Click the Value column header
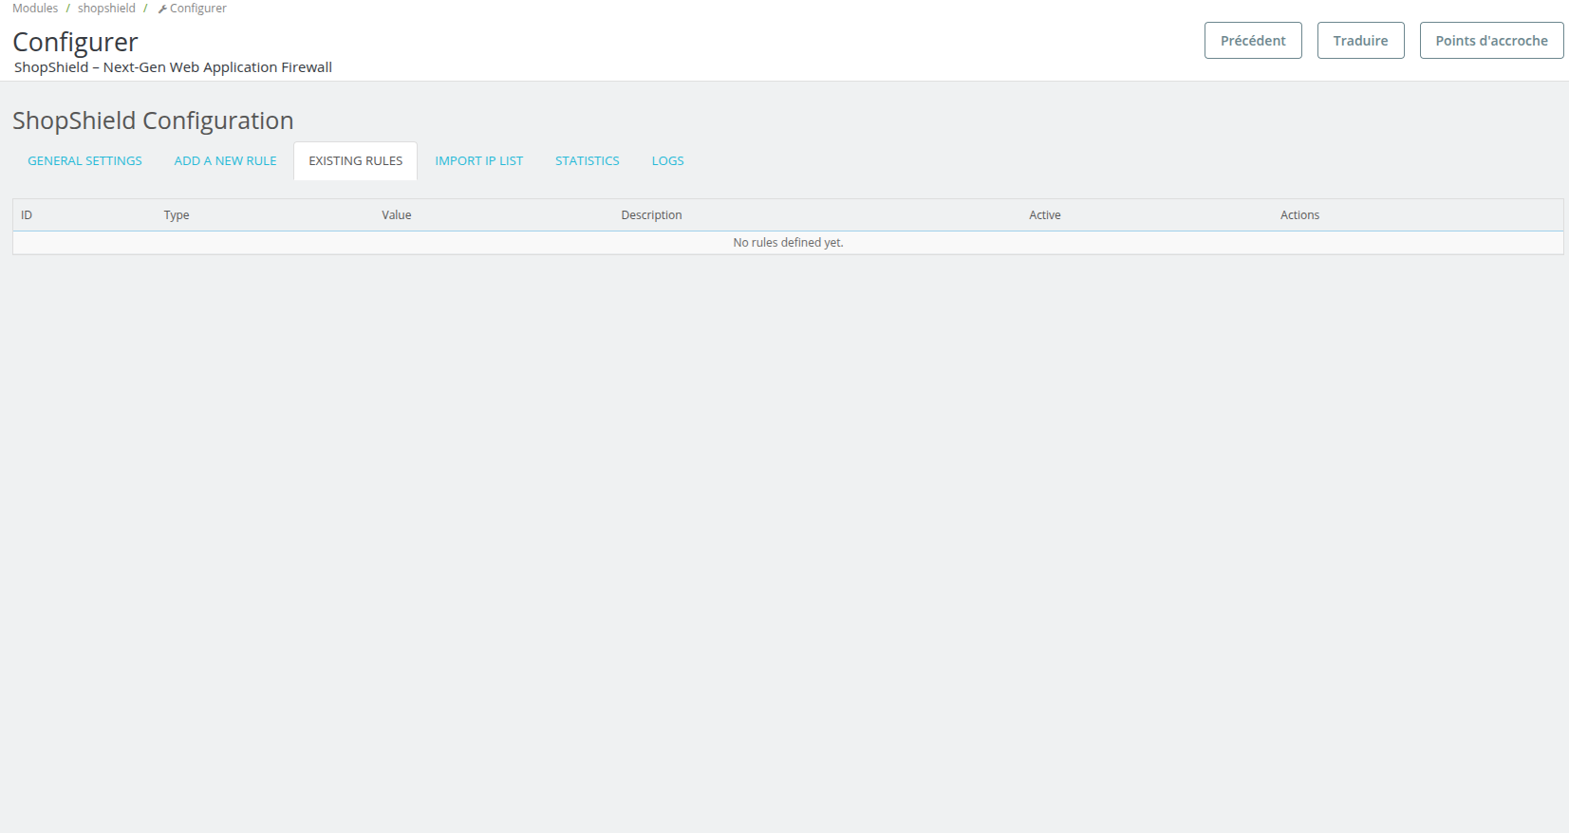 tap(397, 215)
